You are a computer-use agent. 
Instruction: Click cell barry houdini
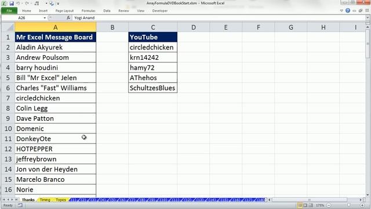tap(56, 67)
